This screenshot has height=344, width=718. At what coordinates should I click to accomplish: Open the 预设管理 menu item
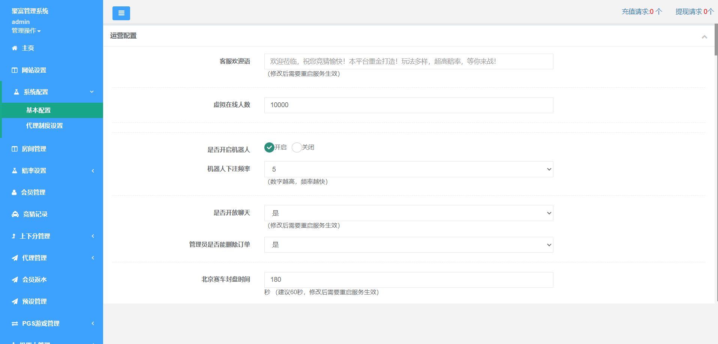click(51, 301)
